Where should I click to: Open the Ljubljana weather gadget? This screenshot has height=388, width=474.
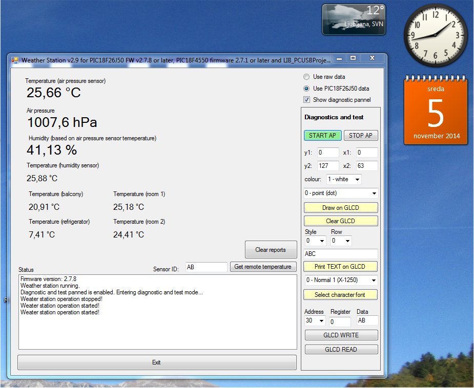(353, 19)
